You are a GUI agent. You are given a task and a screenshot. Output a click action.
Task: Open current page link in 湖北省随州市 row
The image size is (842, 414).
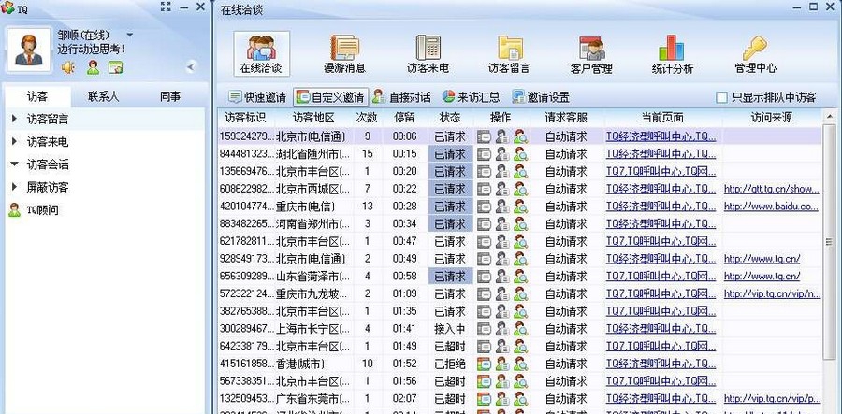pos(661,154)
